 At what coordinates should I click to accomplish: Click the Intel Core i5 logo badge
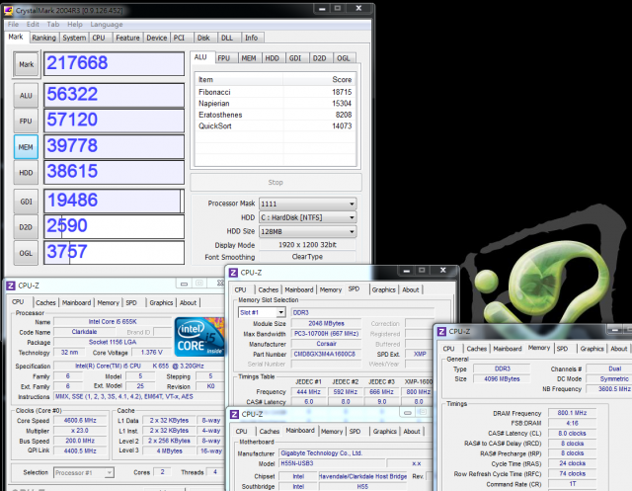199,337
